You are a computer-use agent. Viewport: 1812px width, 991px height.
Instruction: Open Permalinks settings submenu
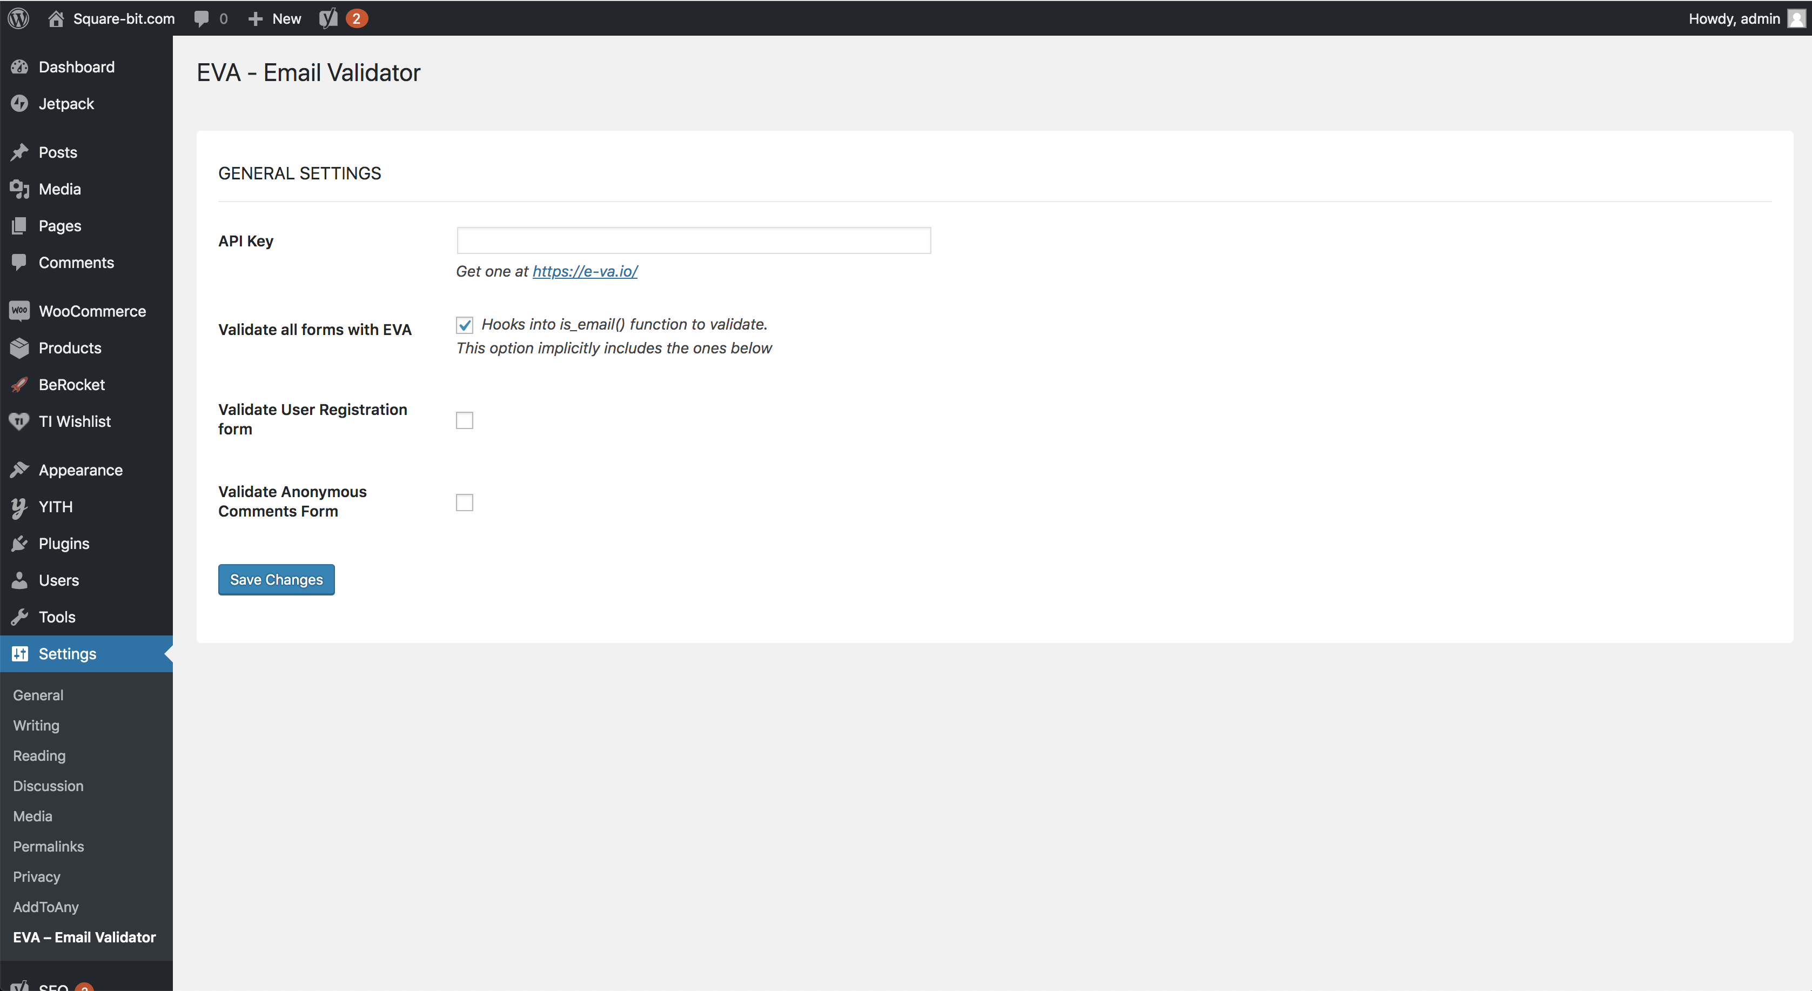point(49,846)
